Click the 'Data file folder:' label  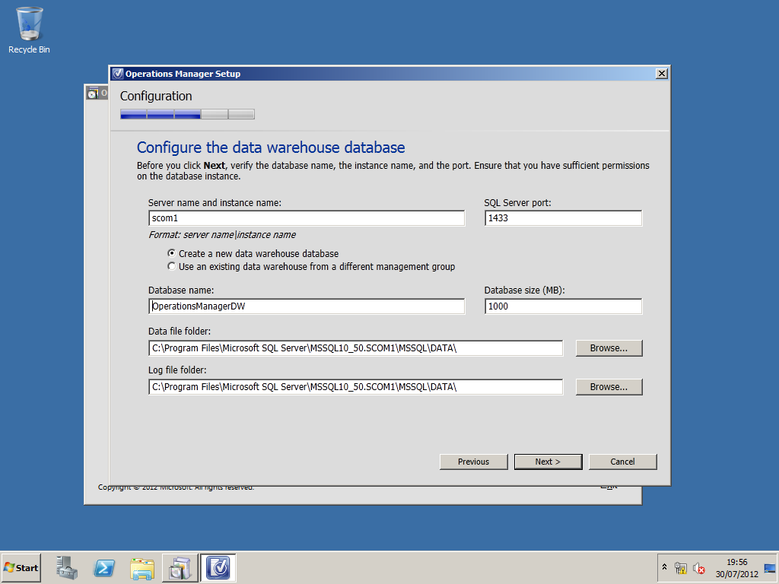click(x=180, y=332)
